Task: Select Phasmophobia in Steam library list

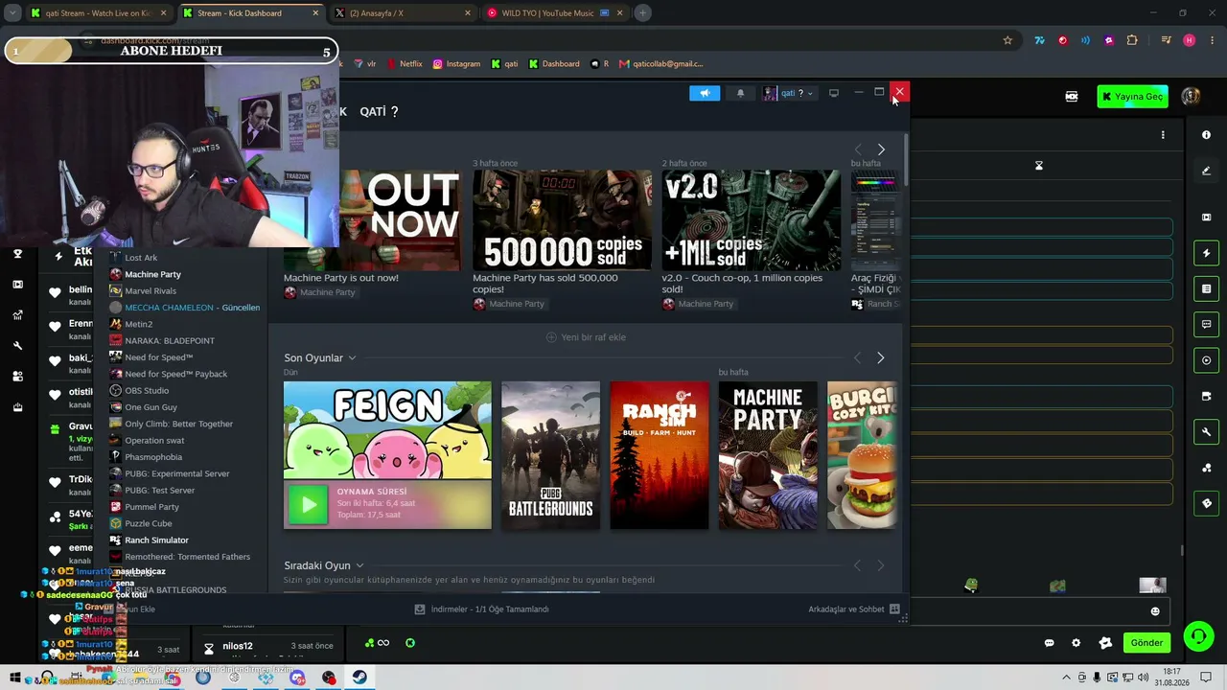Action: pos(153,457)
